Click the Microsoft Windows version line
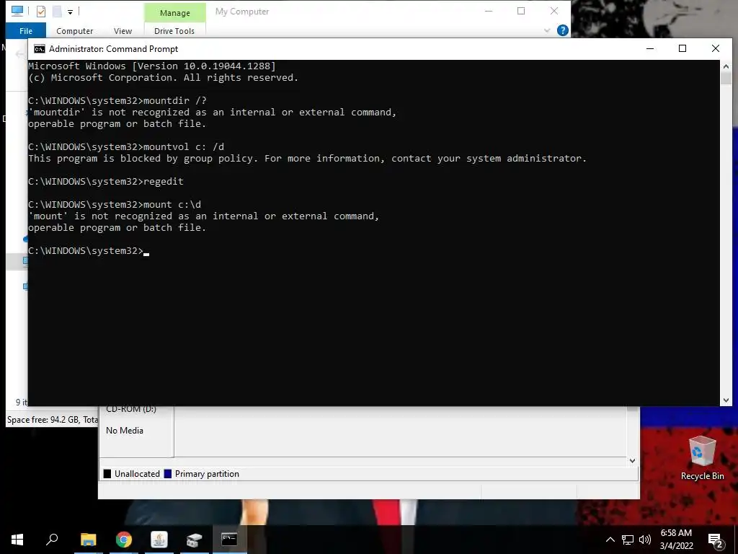The width and height of the screenshot is (738, 554). 152,66
